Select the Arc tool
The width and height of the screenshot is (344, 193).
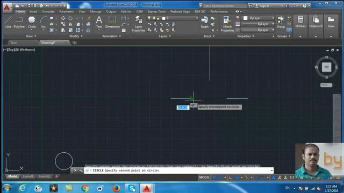[x=43, y=22]
